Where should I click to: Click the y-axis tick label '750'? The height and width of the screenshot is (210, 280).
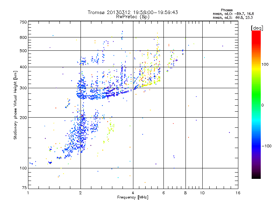[x=23, y=22]
